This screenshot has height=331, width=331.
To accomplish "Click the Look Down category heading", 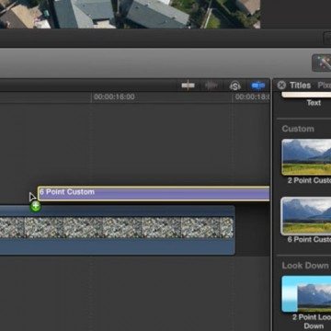I will tap(305, 266).
